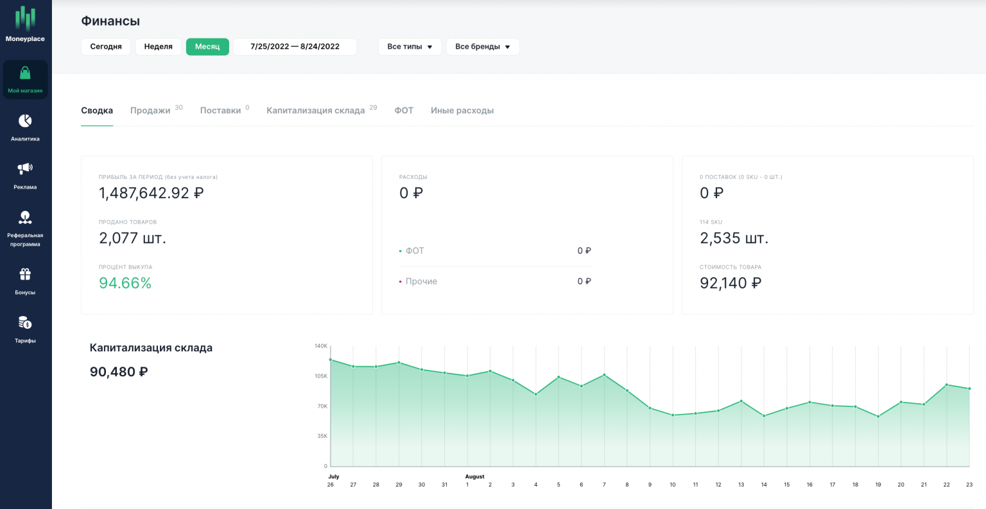Open Тарифы coins icon
This screenshot has height=509, width=986.
pyautogui.click(x=25, y=322)
